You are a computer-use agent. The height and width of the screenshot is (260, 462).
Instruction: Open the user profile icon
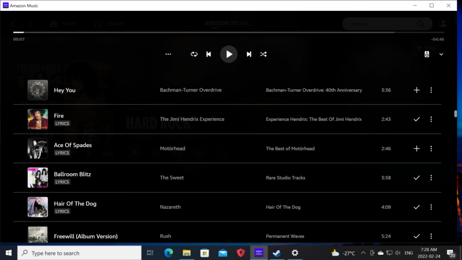click(x=444, y=23)
